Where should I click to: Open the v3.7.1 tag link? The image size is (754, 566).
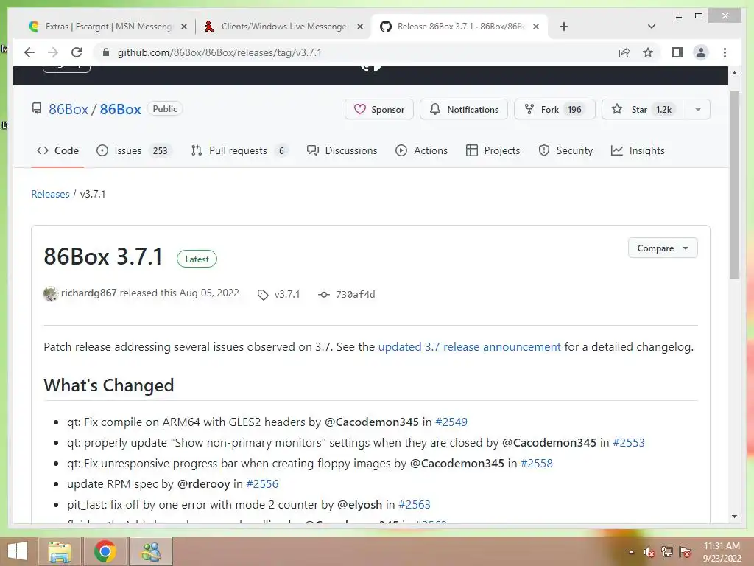click(x=279, y=294)
